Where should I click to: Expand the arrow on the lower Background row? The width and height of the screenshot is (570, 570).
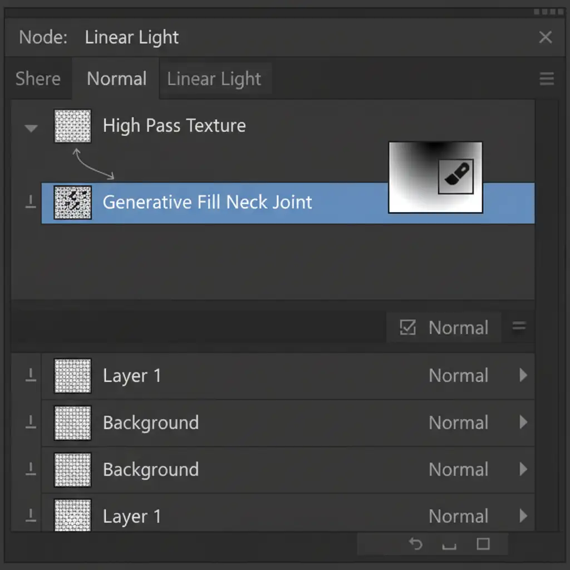point(523,469)
